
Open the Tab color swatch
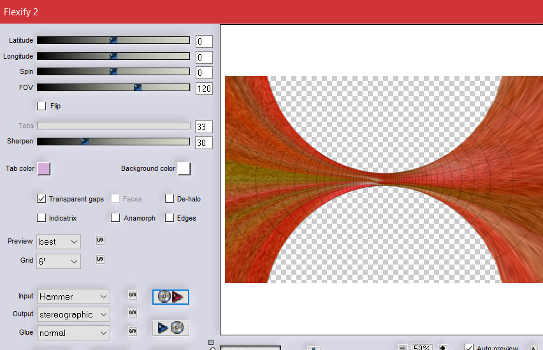pos(43,169)
